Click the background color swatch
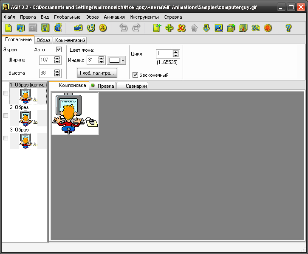308x254 pixels. 114,60
